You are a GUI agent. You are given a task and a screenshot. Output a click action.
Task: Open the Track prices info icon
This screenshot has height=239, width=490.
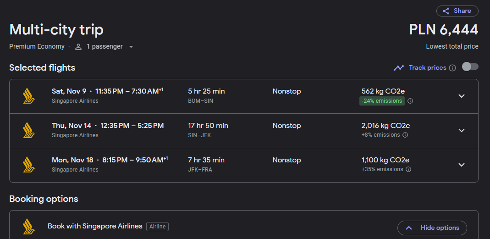[452, 68]
